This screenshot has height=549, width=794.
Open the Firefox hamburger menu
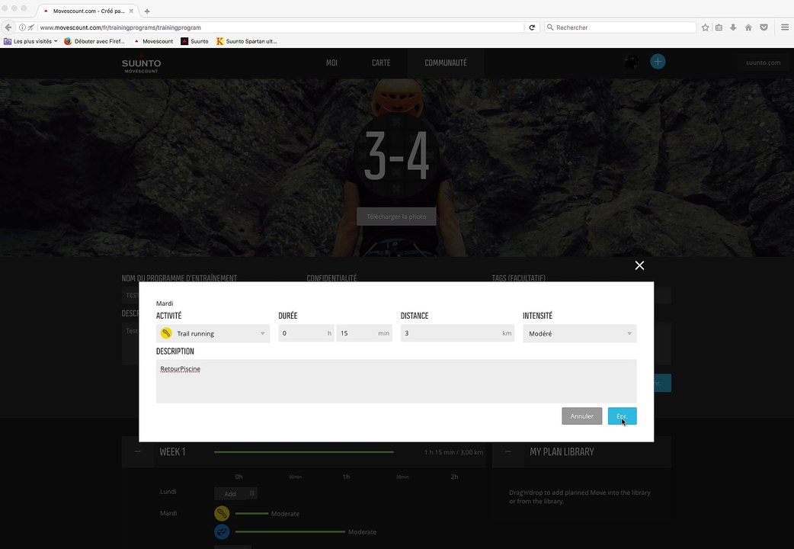tap(784, 27)
